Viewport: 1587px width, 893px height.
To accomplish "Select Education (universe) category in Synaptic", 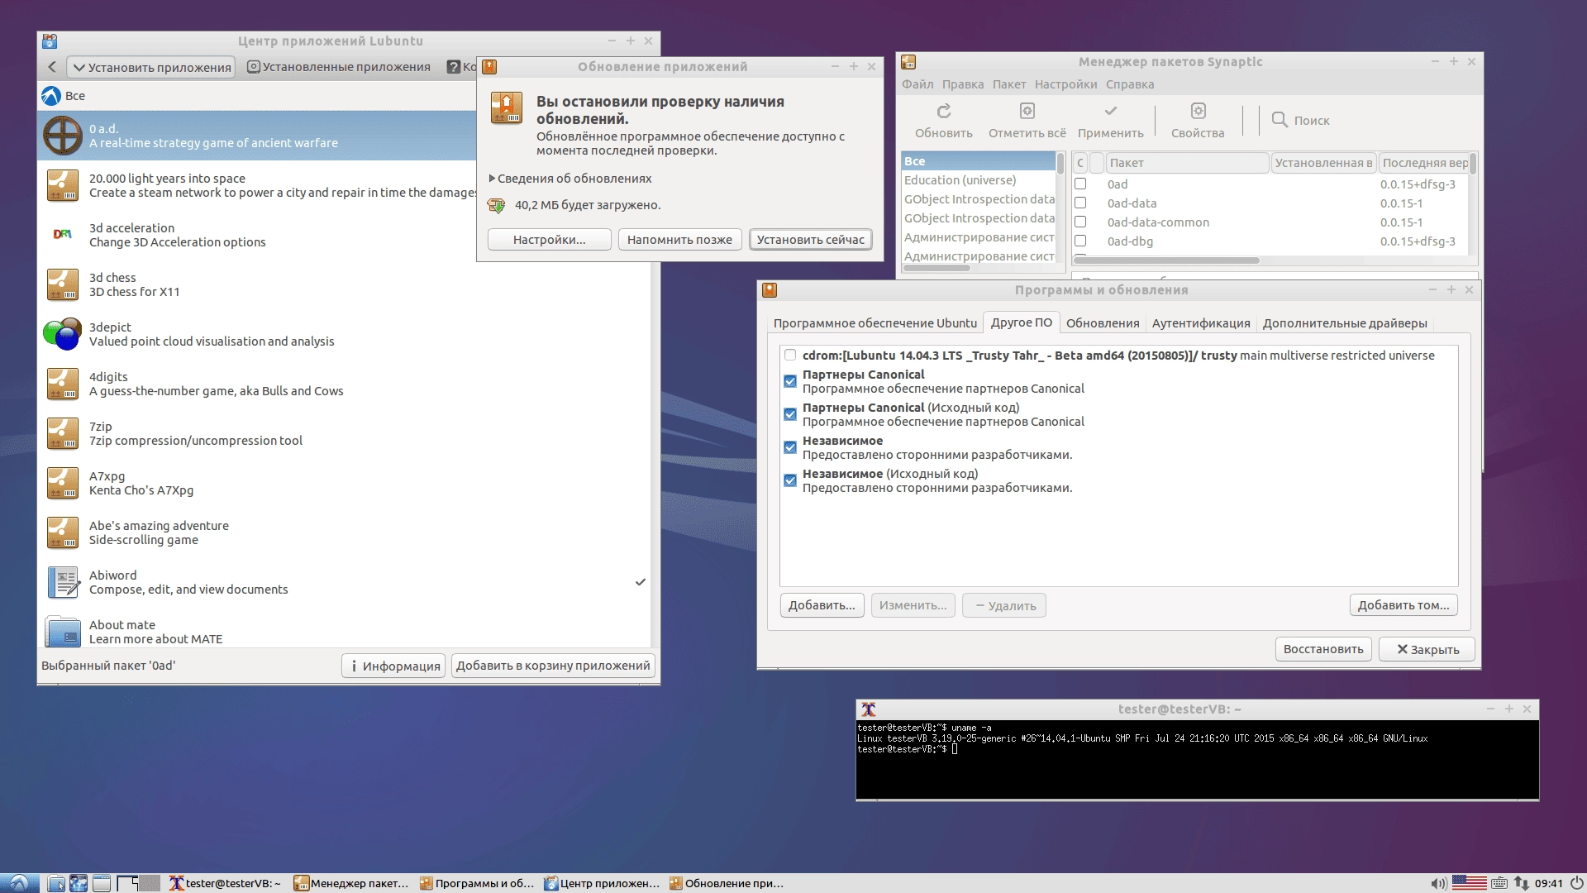I will pos(979,180).
